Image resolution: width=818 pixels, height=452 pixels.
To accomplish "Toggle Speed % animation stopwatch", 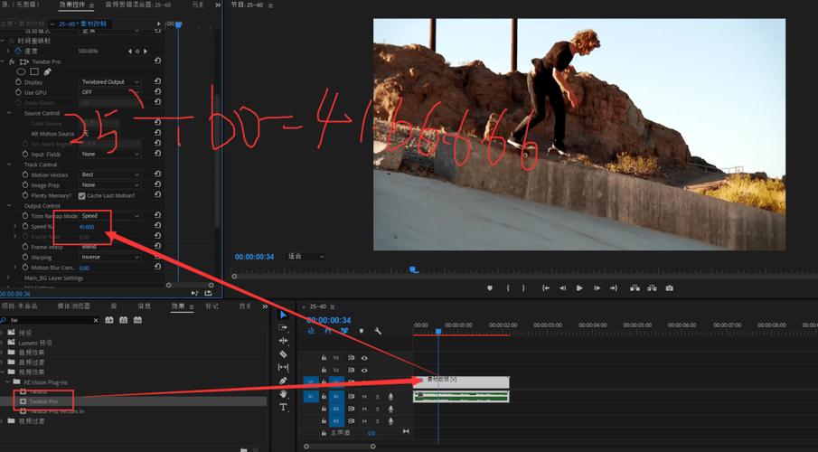I will (25, 226).
